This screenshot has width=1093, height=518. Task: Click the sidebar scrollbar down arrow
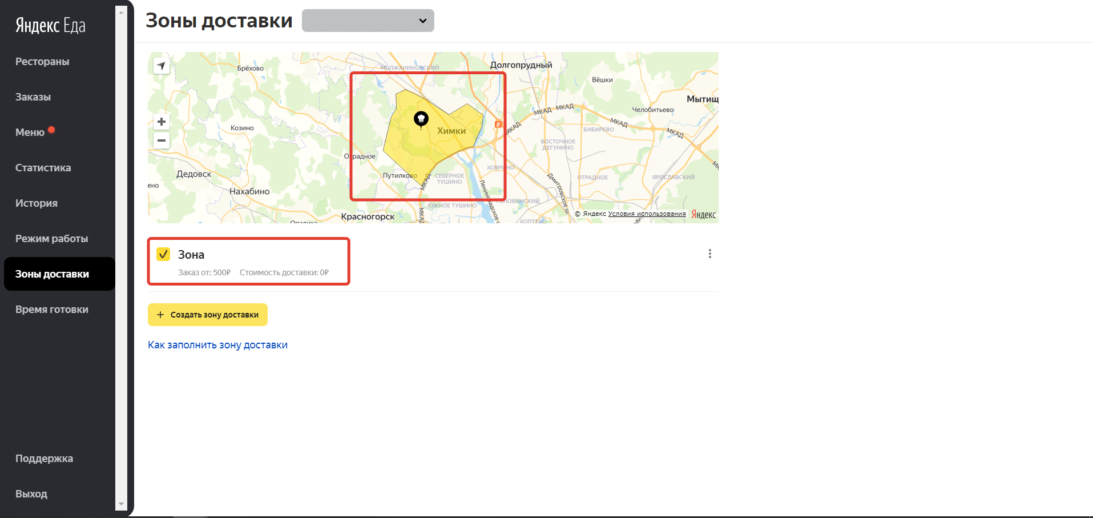click(121, 504)
